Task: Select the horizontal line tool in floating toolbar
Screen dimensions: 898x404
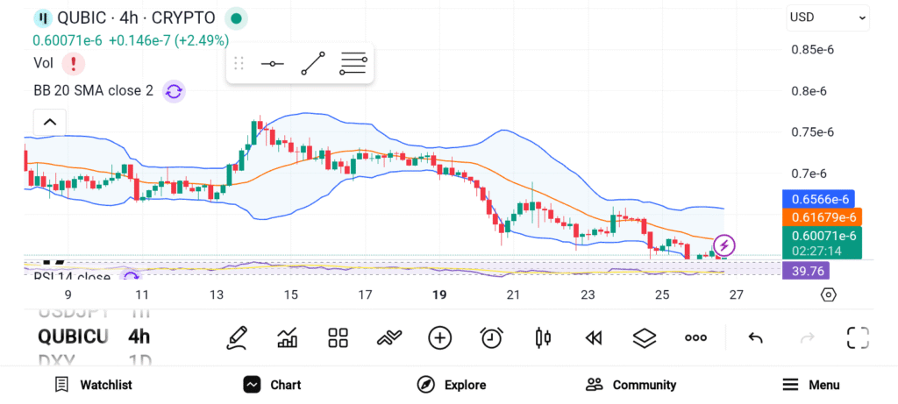Action: click(272, 64)
